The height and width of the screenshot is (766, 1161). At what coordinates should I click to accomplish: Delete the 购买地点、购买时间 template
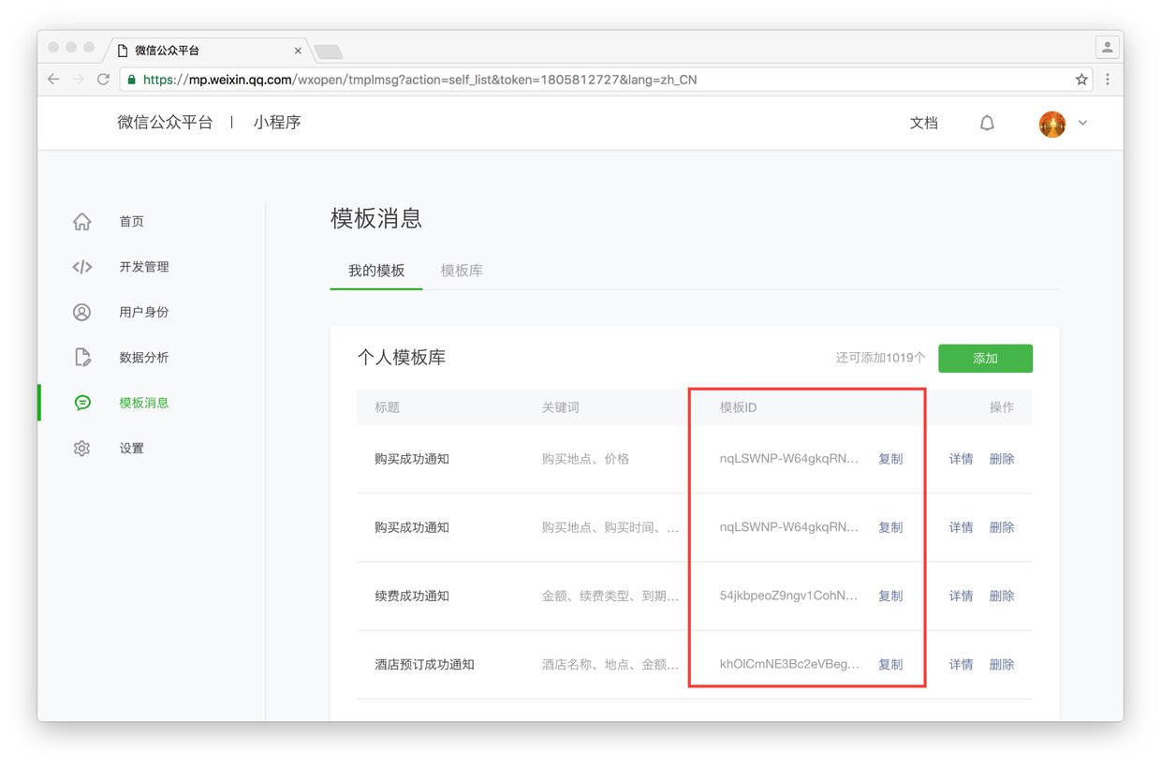pyautogui.click(x=1002, y=527)
